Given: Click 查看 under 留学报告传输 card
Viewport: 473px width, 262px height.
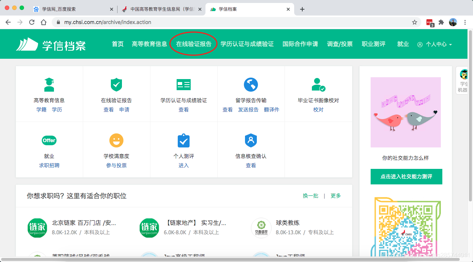Looking at the screenshot, I should [x=228, y=110].
